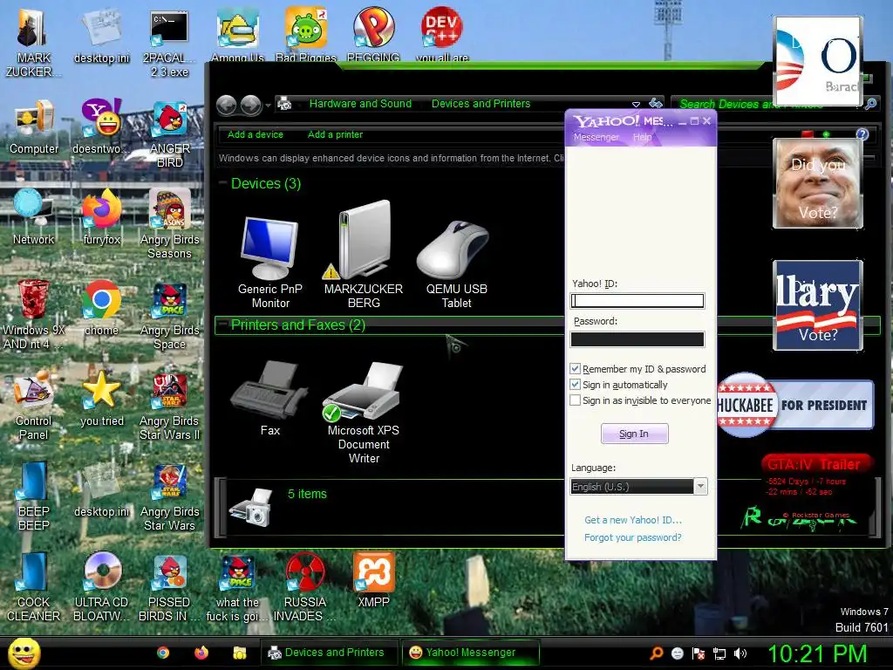
Task: Open File Explorer folder on taskbar
Action: click(239, 653)
